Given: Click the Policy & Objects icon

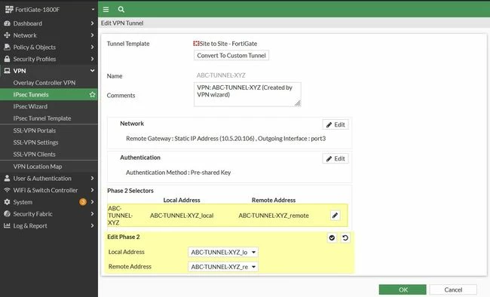Looking at the screenshot, I should point(7,47).
